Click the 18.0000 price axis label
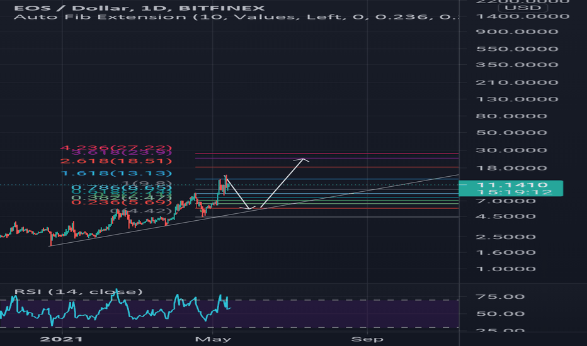Viewport: 587px width, 346px height. (x=511, y=168)
